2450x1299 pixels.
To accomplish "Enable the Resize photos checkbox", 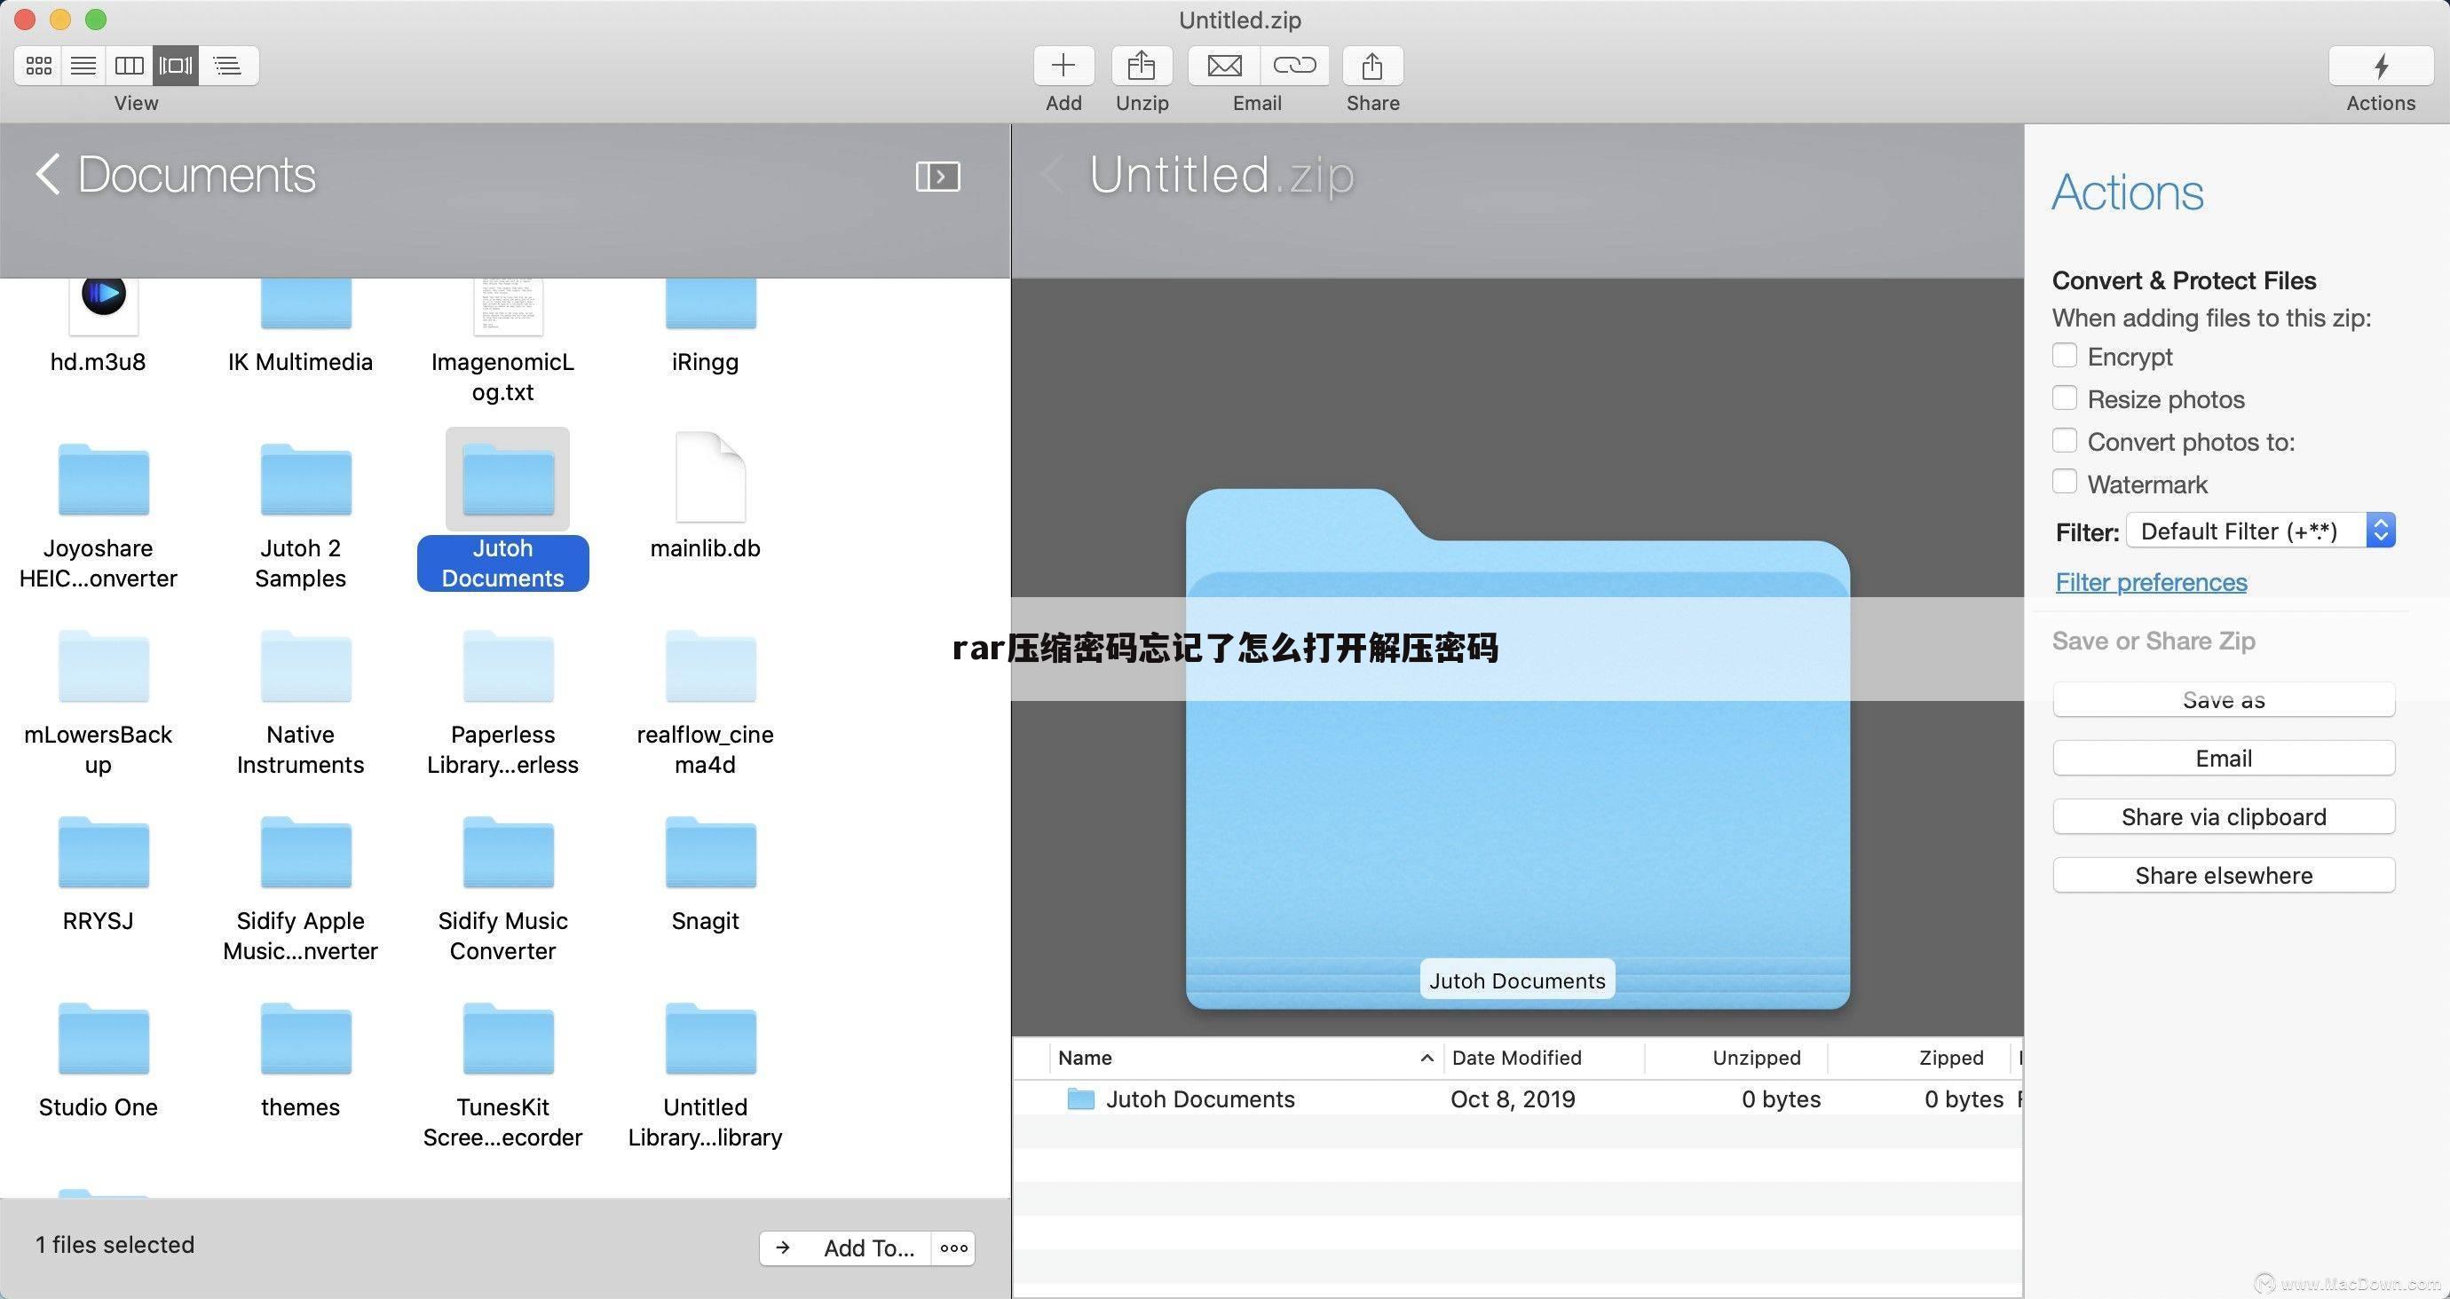I will [2064, 398].
